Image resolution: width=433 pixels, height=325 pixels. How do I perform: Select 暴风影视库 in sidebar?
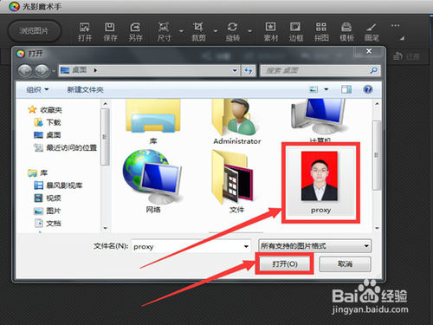click(58, 185)
